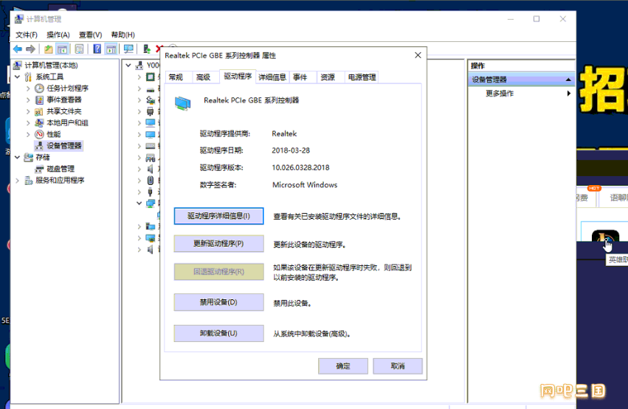Screen dimensions: 628x409
Task: Open the 操作(A) menu
Action: (58, 35)
